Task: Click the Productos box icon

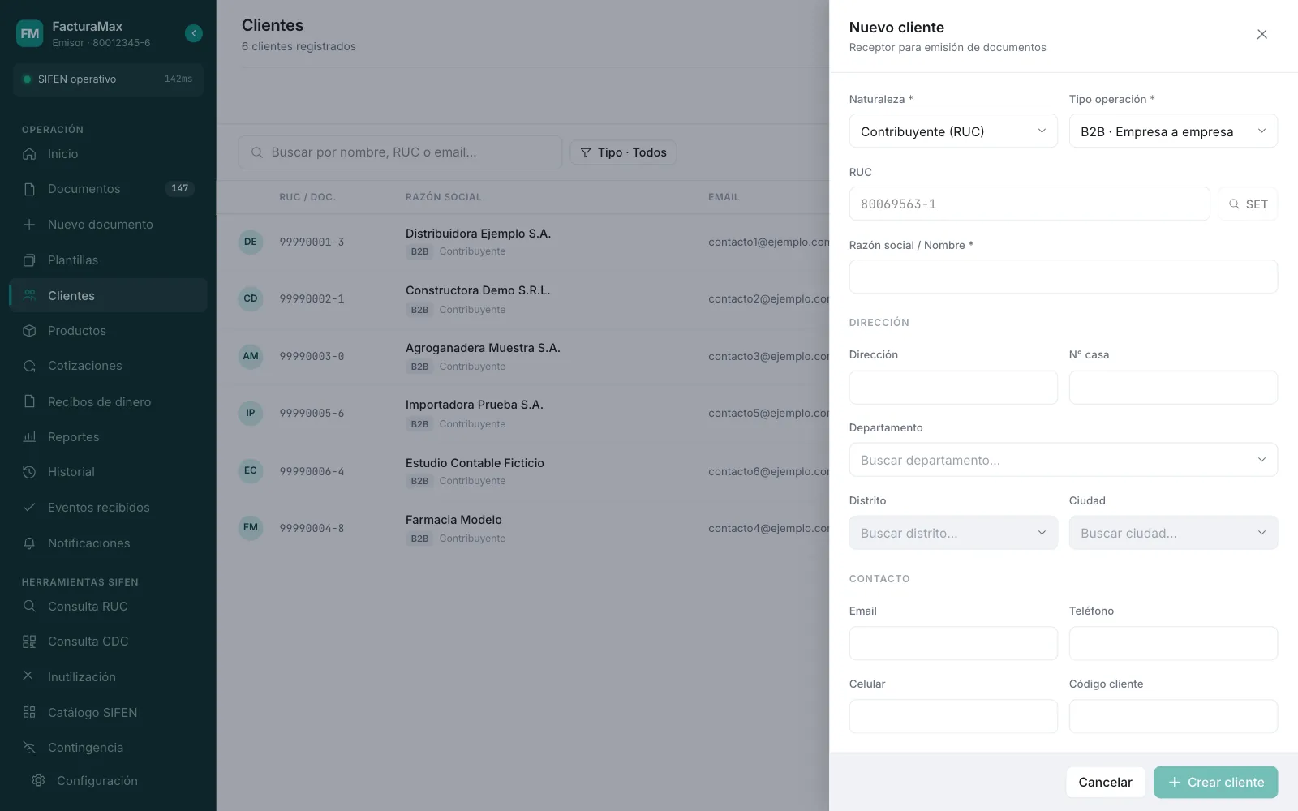Action: [29, 331]
